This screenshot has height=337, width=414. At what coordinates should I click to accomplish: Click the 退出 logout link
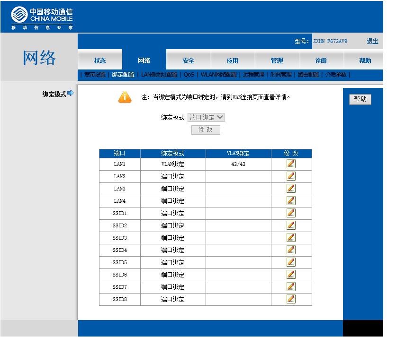tap(372, 41)
